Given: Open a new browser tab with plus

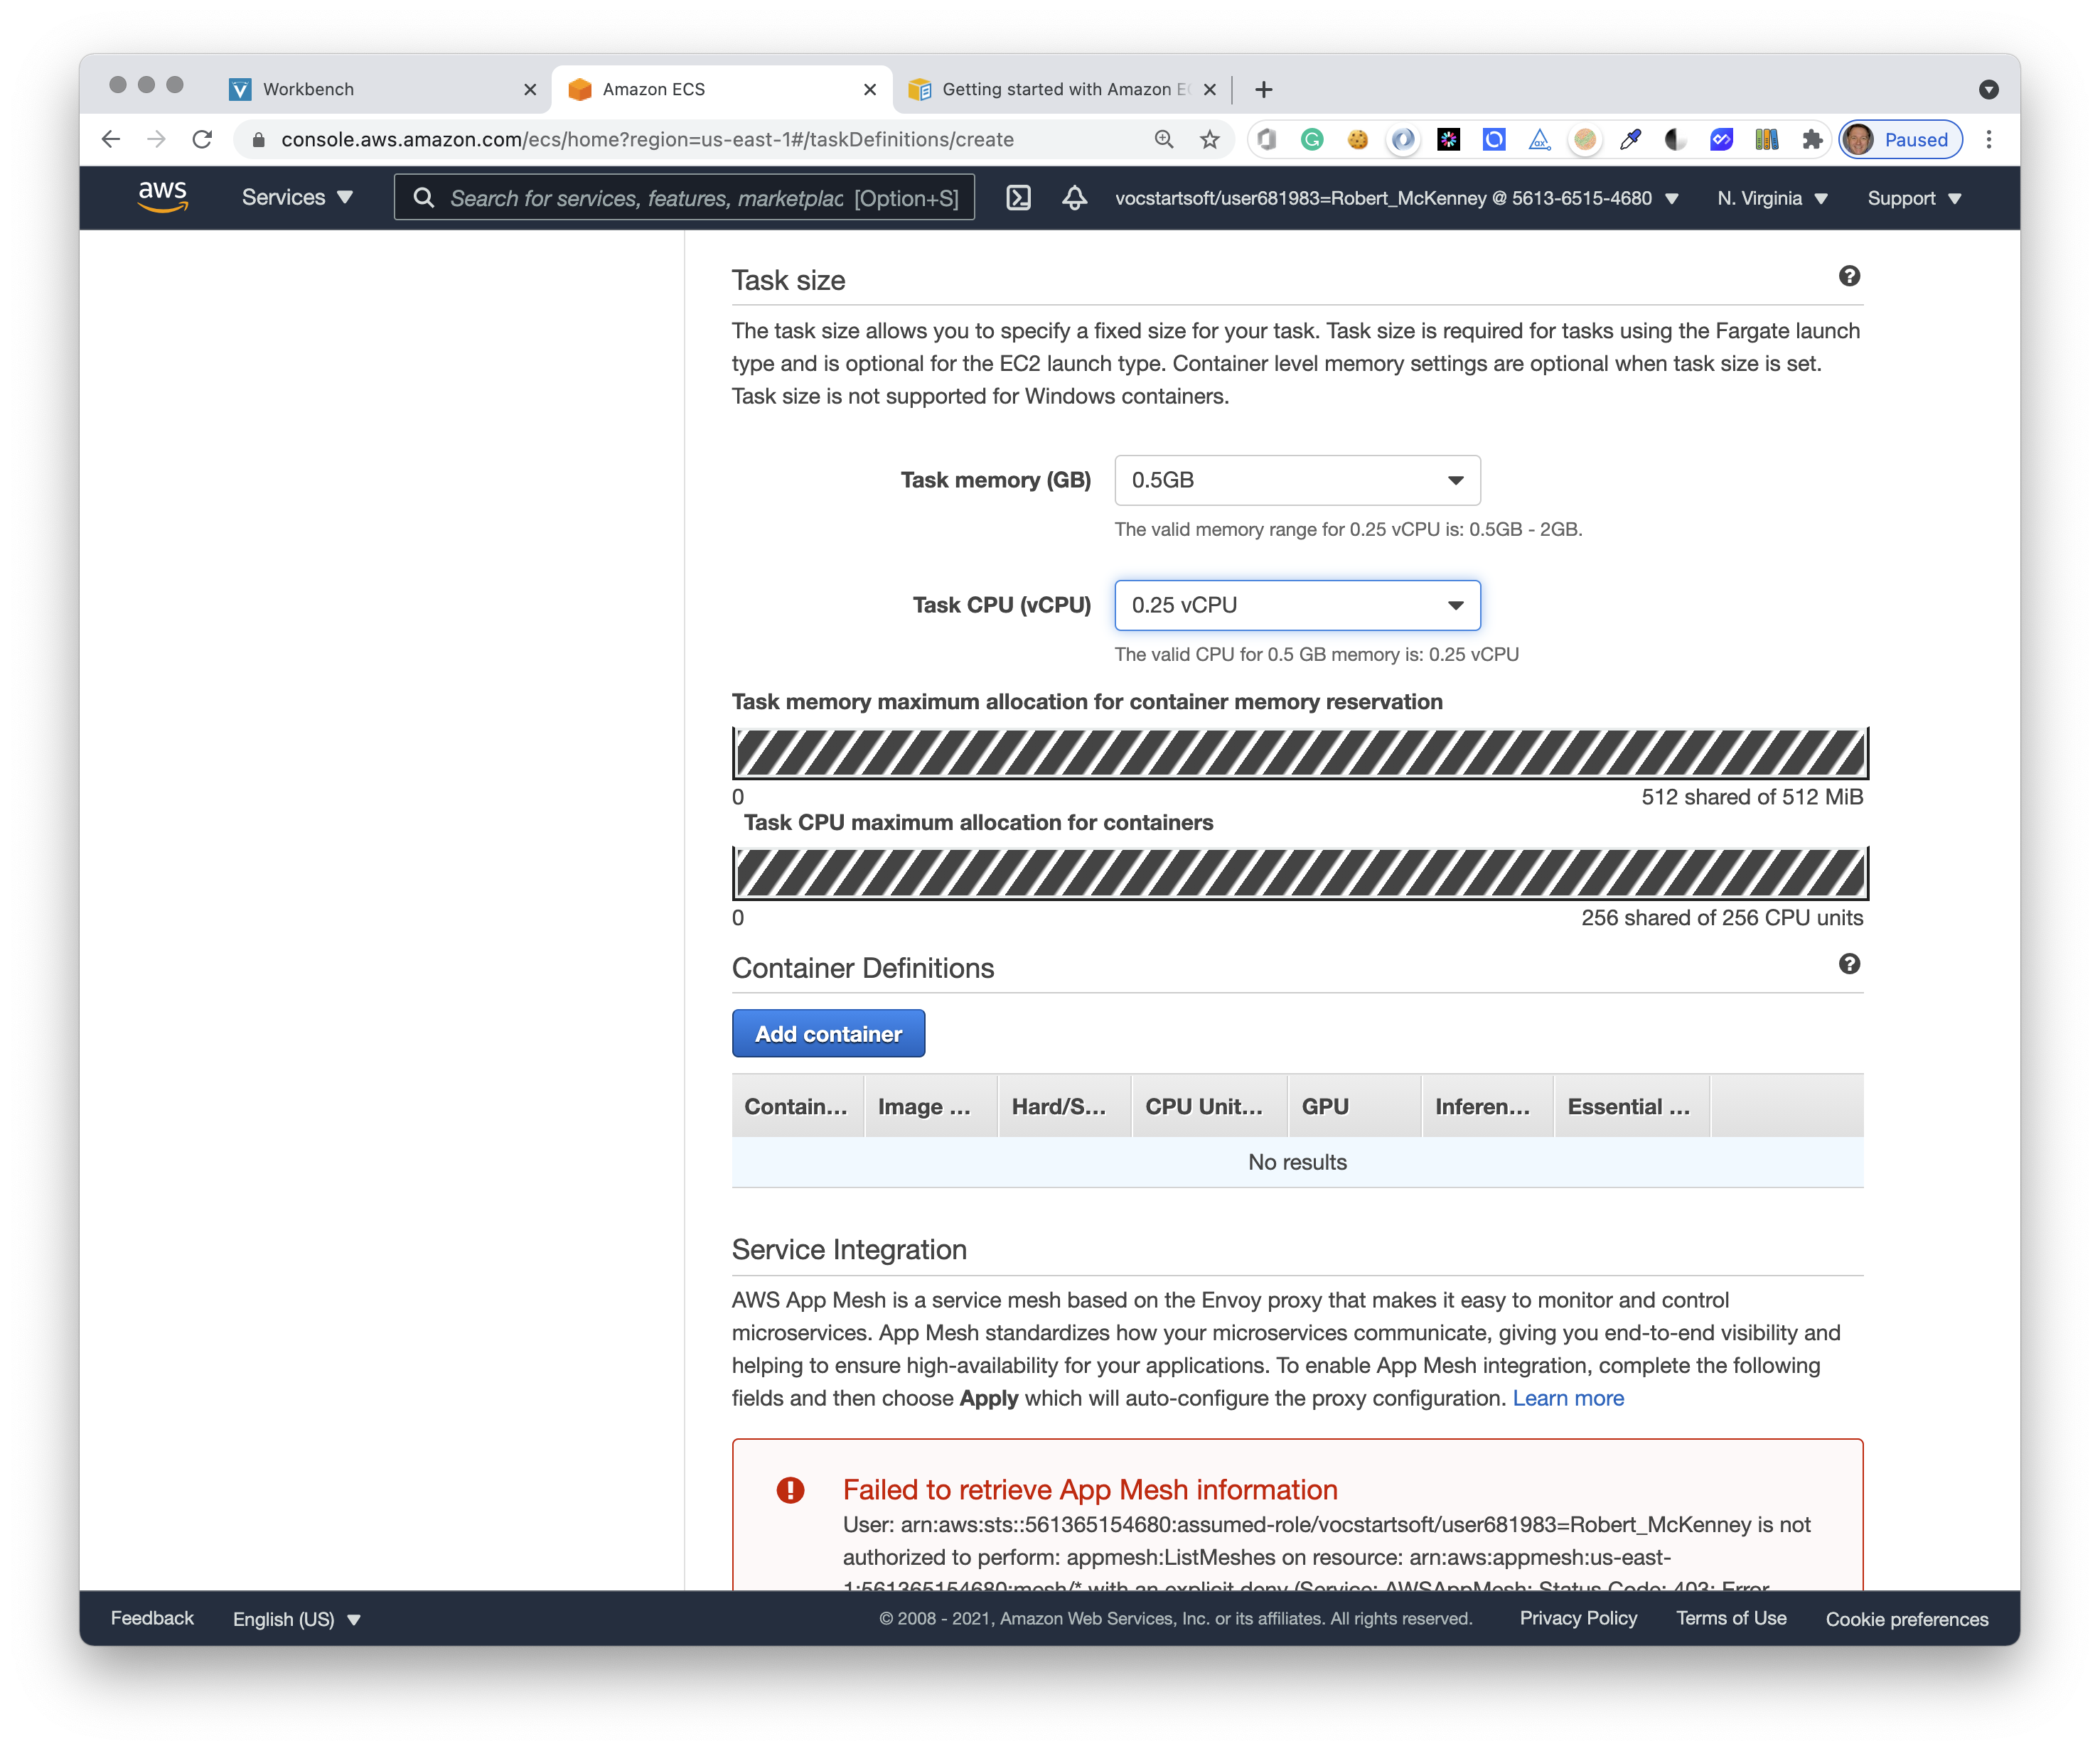Looking at the screenshot, I should [1264, 90].
